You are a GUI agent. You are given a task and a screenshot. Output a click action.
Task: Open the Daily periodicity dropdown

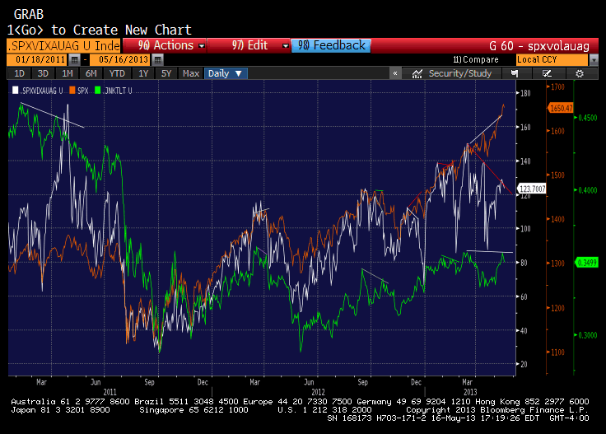226,73
